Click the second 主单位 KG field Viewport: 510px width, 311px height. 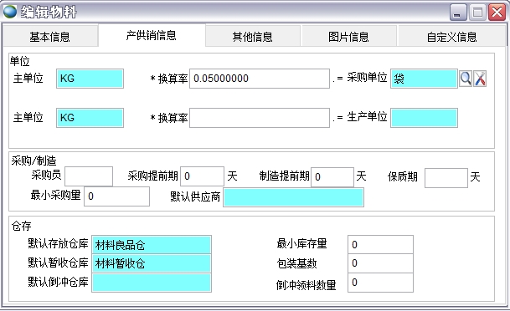tap(90, 118)
